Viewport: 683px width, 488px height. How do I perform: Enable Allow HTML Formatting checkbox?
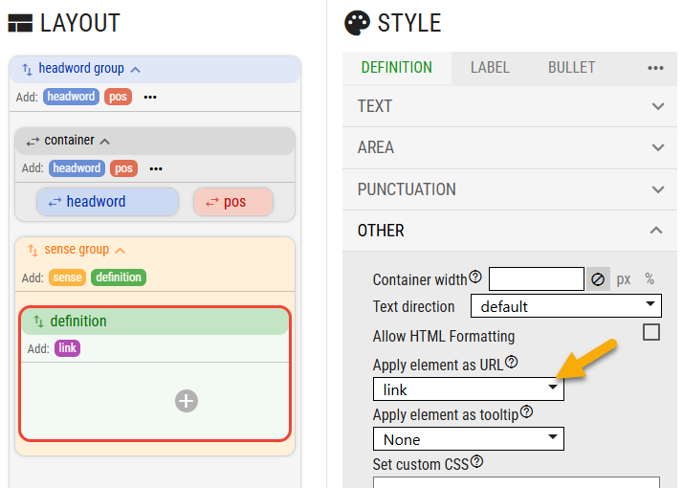[x=651, y=332]
